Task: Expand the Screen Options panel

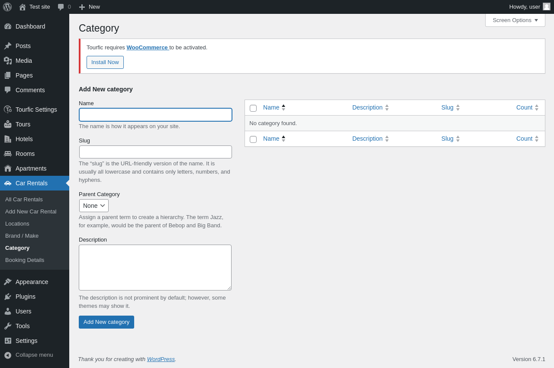Action: click(515, 20)
